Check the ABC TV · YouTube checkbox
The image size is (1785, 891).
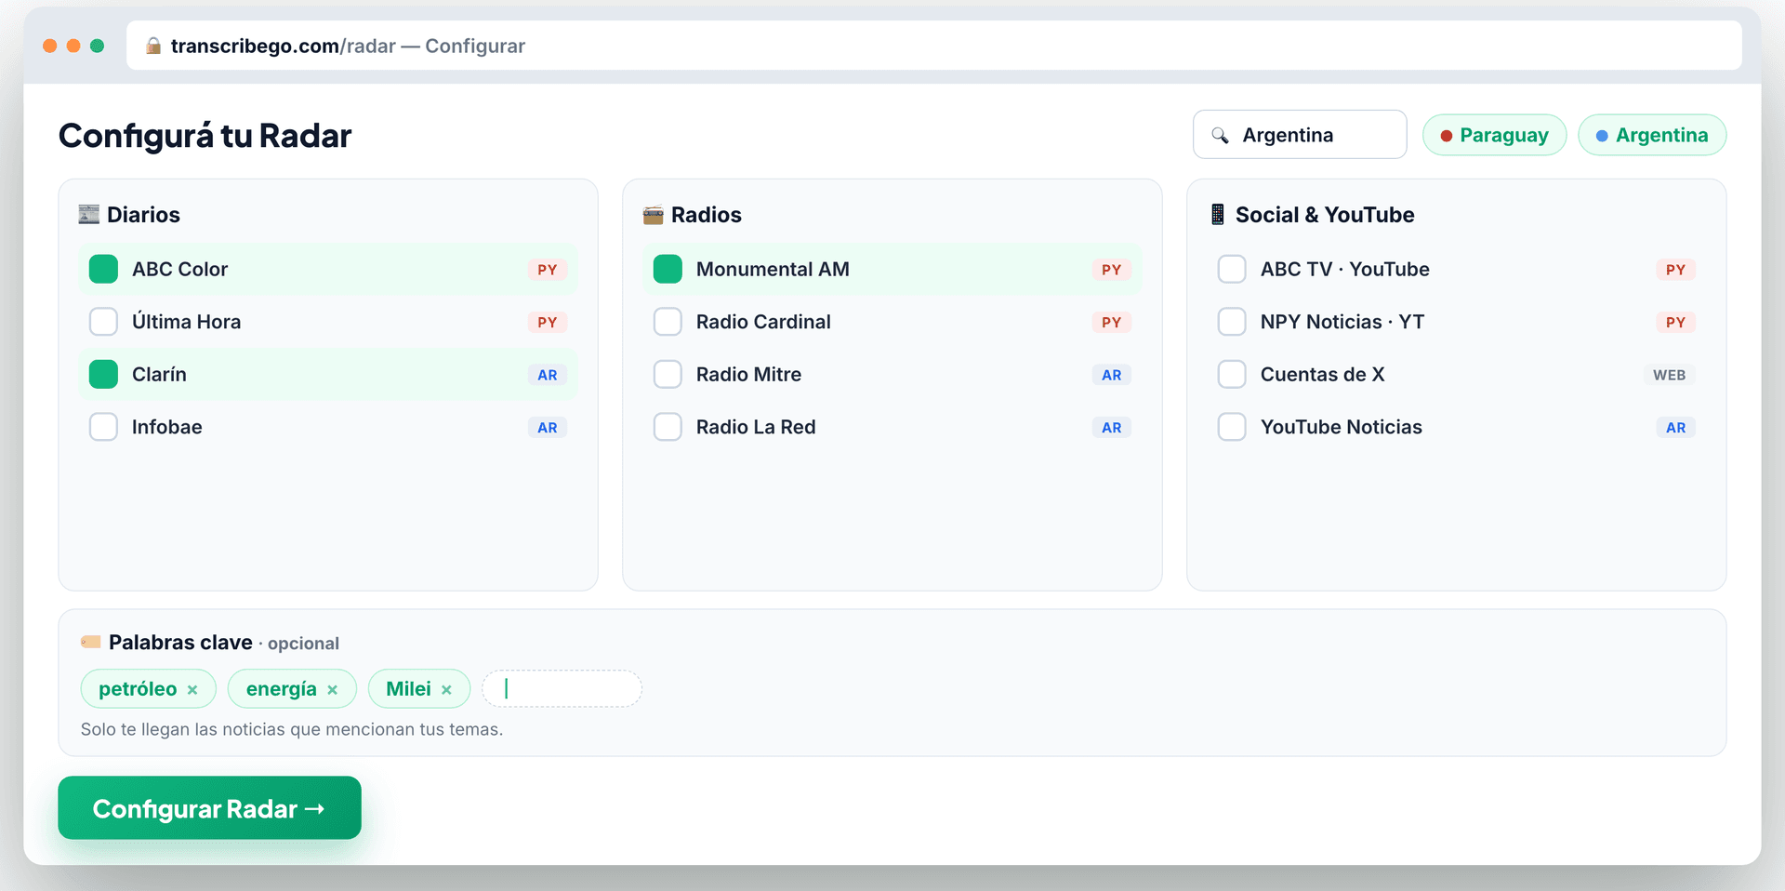[x=1232, y=269]
